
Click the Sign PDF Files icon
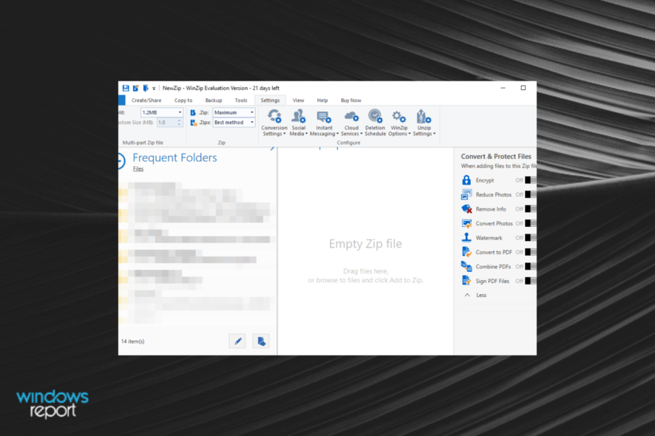click(466, 281)
